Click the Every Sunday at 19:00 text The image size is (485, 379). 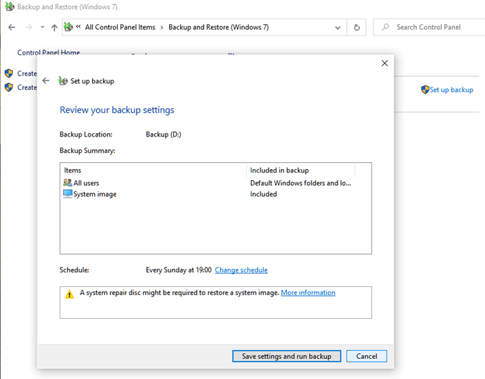179,270
